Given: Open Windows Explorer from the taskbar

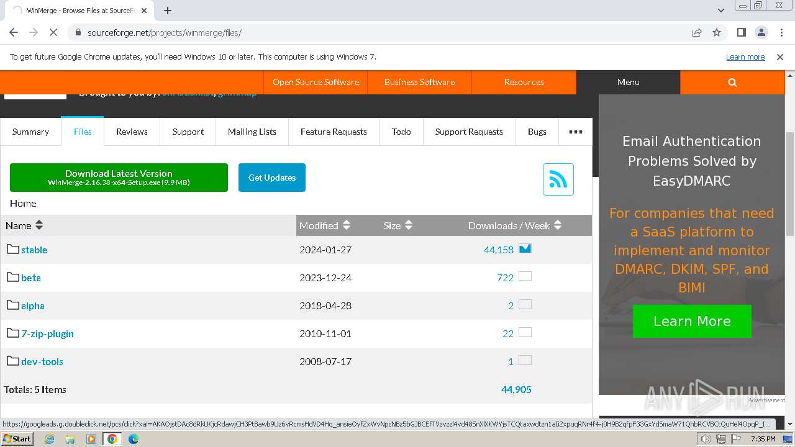Looking at the screenshot, I should tap(70, 439).
